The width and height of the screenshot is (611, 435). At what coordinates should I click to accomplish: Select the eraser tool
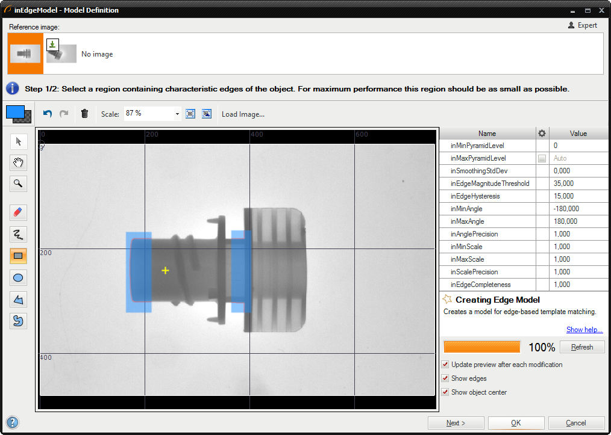click(x=18, y=212)
